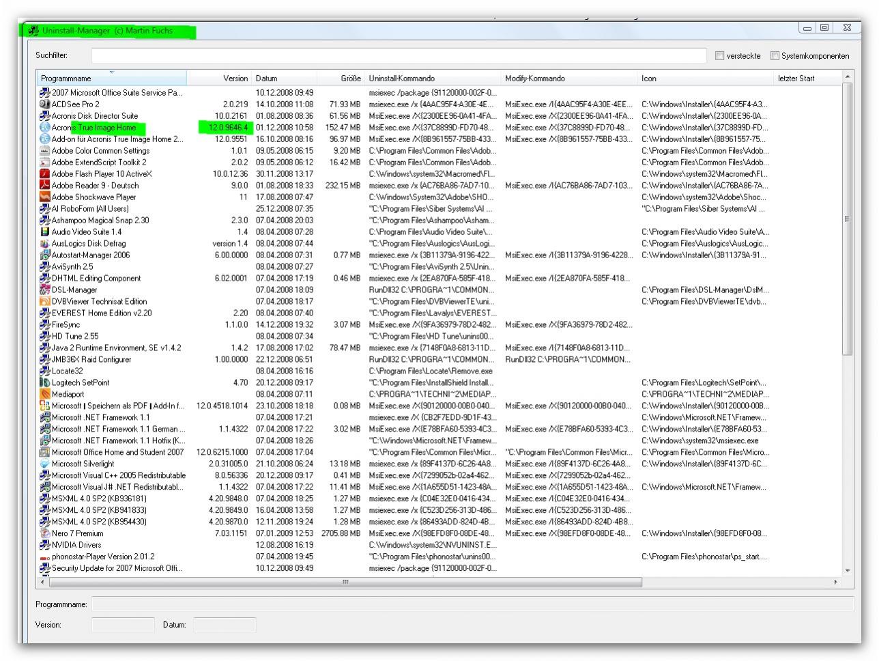Select the JMB36X Raid Configurer row

click(x=439, y=360)
